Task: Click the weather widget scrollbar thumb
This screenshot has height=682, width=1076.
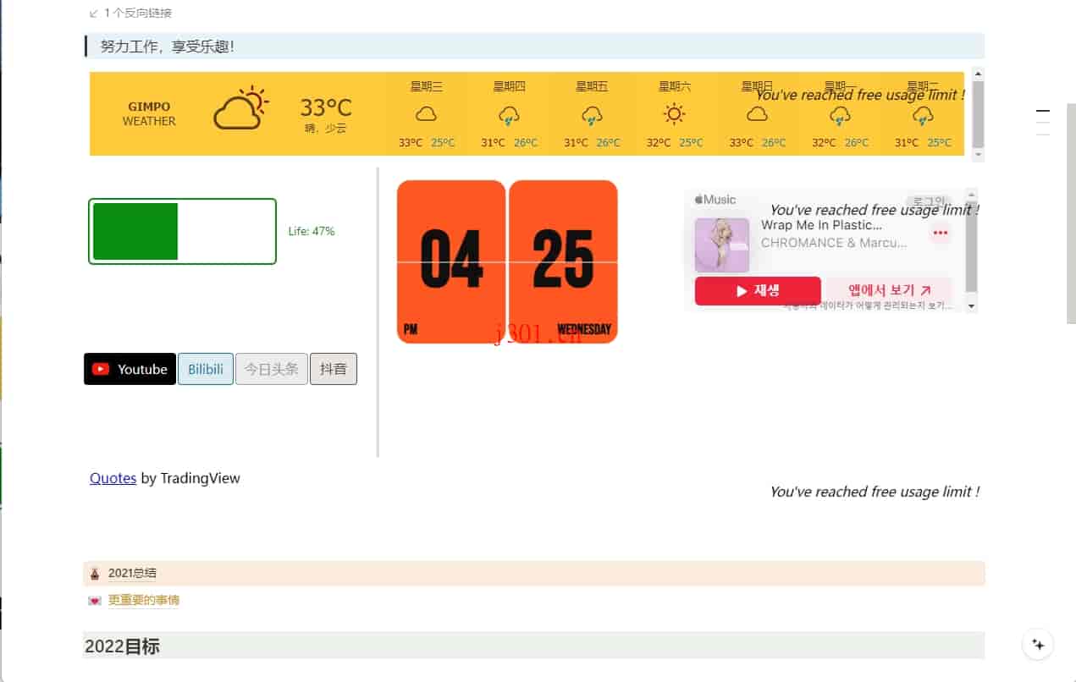Action: 978,114
